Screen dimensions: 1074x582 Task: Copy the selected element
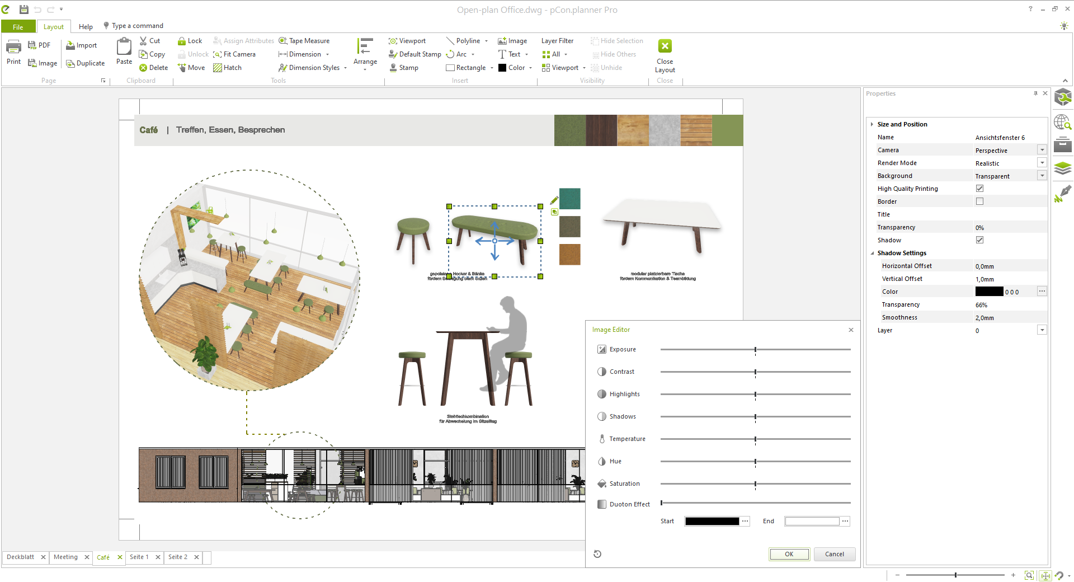(x=152, y=54)
